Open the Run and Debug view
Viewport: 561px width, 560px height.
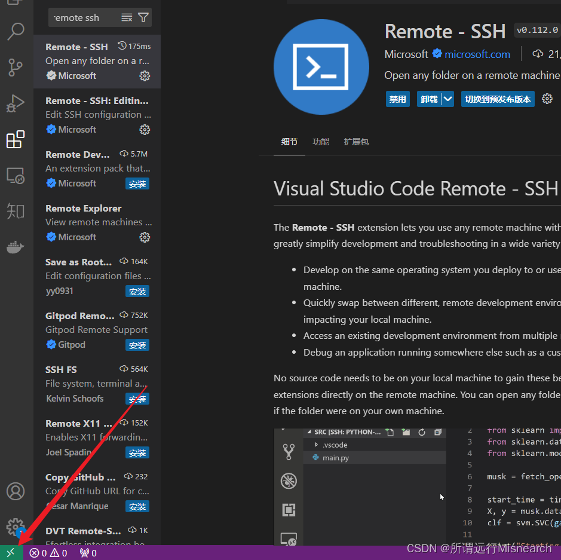[16, 103]
